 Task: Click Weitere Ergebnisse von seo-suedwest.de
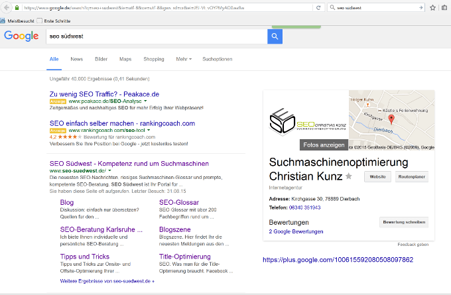point(107,281)
